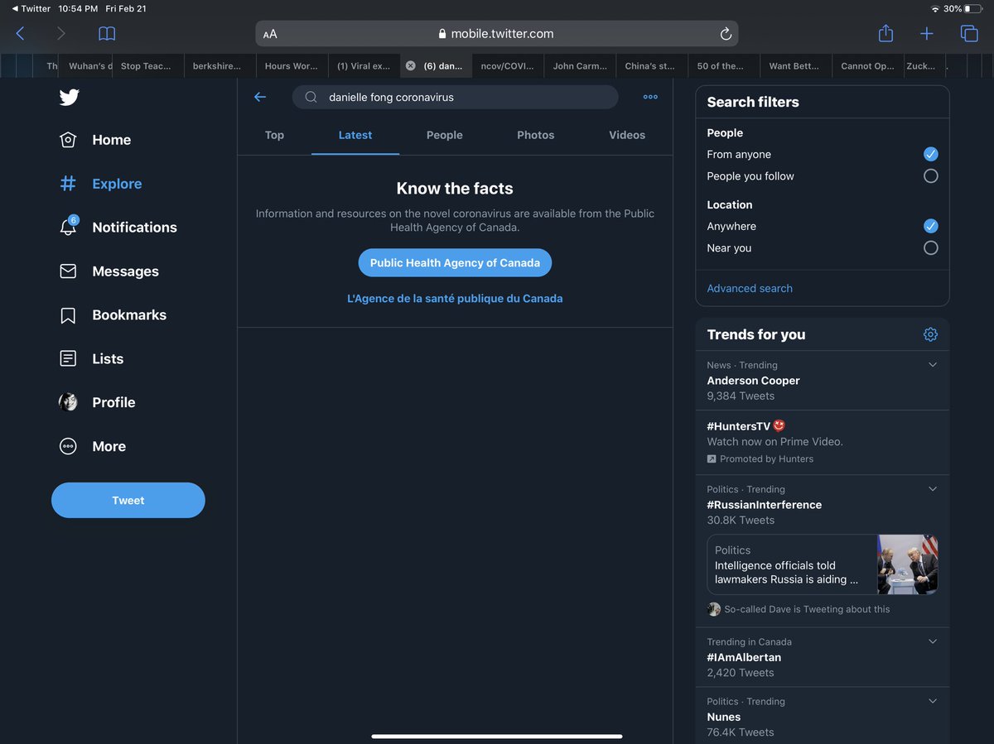This screenshot has height=744, width=994.
Task: Tap Safari back button
Action: click(20, 33)
